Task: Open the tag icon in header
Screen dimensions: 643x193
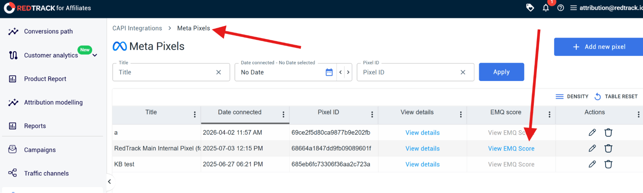Action: 530,7
